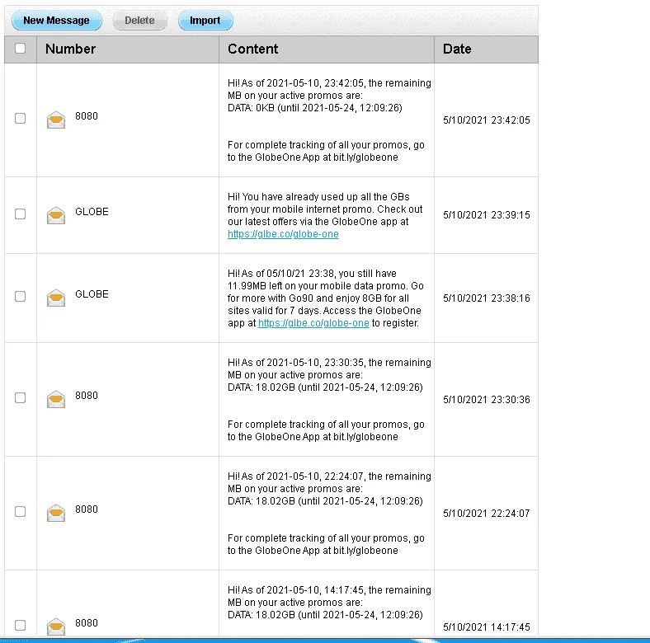Follow the glbe.co/globe-one link in 11.99MB message
The height and width of the screenshot is (643, 650).
(x=313, y=323)
